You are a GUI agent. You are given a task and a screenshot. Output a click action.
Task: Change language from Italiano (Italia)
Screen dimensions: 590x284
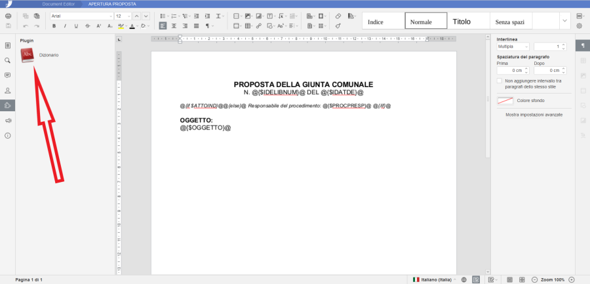click(435, 279)
